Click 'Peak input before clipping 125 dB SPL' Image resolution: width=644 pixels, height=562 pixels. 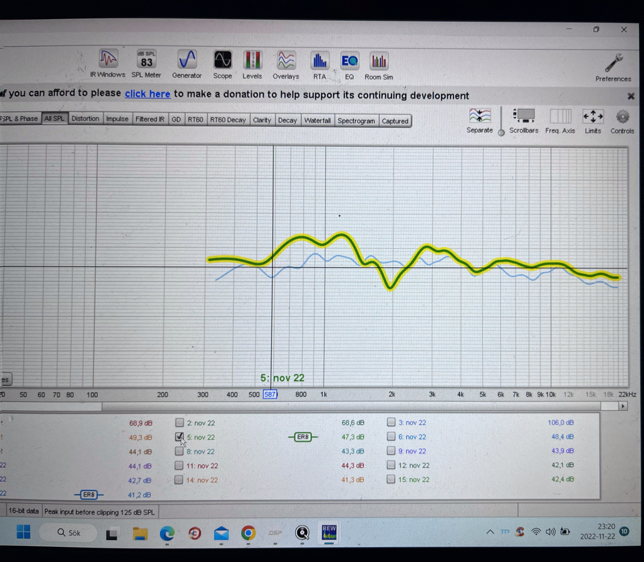point(99,512)
